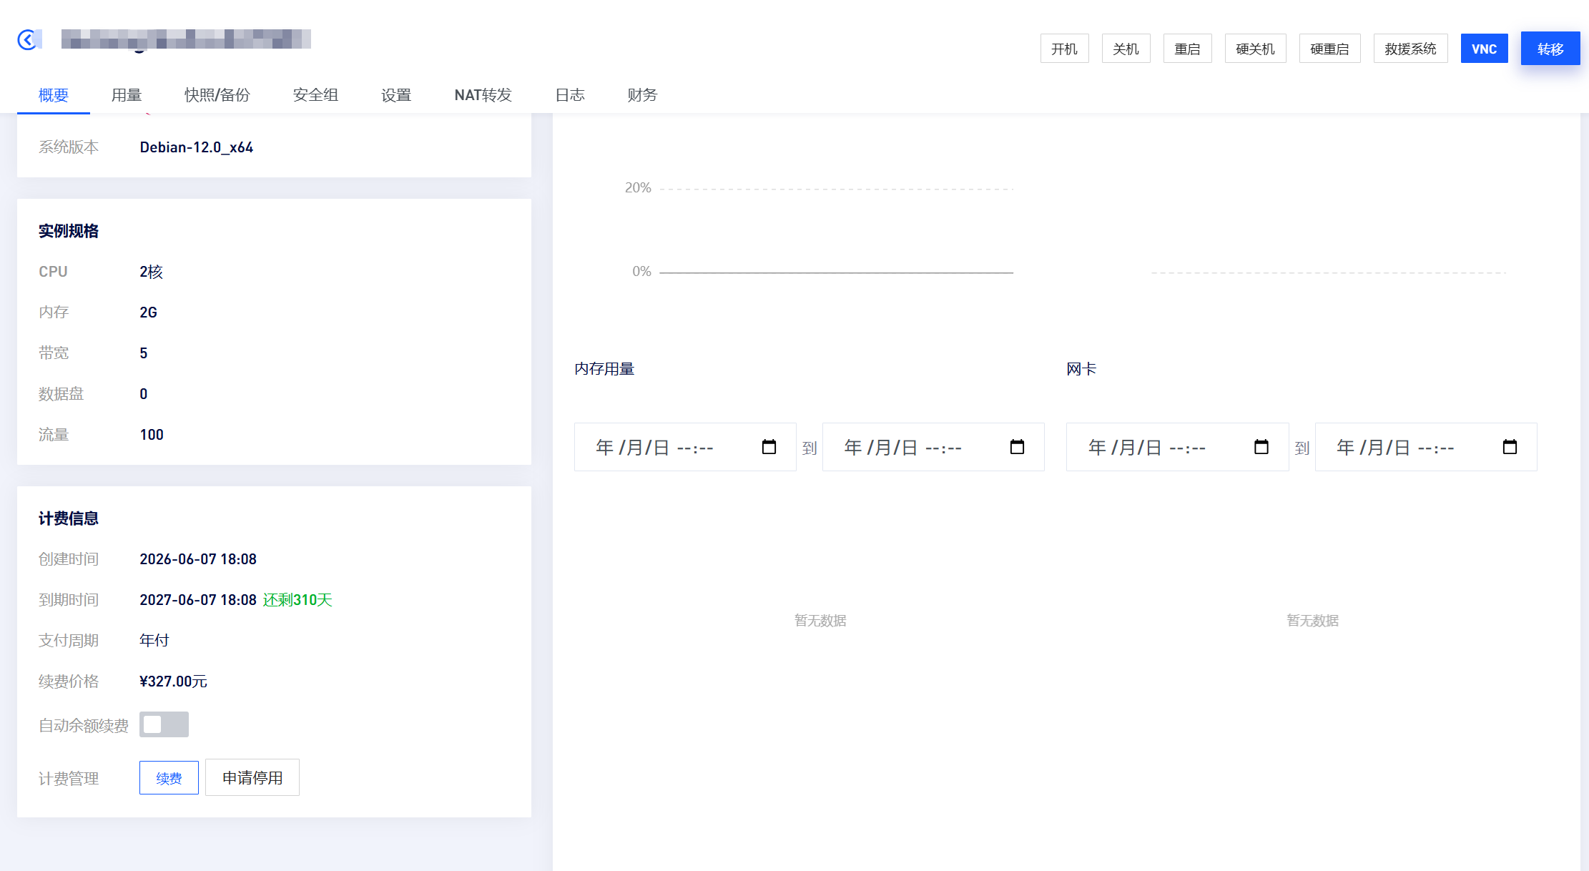Switch to the 安全组 tab
The image size is (1589, 871).
315,95
